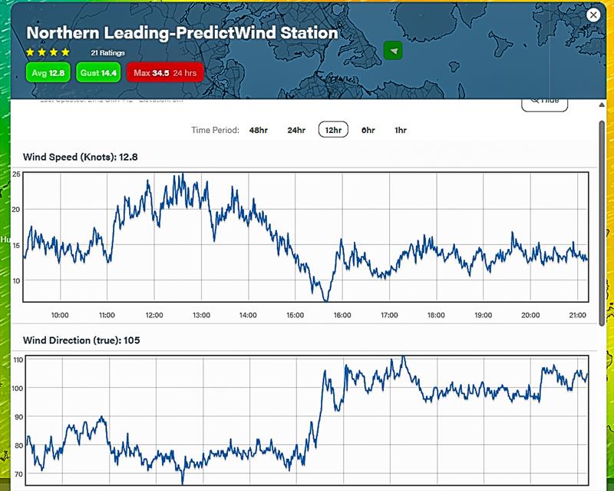Screen dimensions: 614x491
Task: Select the 24hr time period
Action: click(296, 130)
